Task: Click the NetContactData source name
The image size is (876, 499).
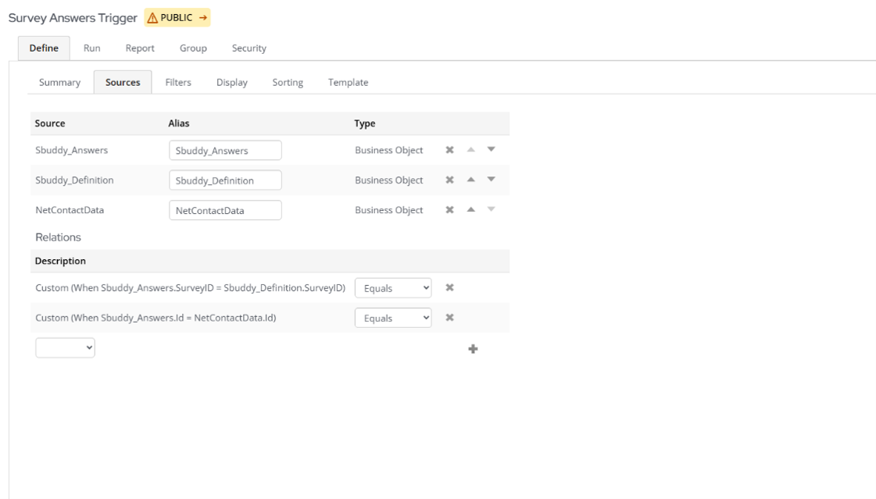Action: point(70,210)
